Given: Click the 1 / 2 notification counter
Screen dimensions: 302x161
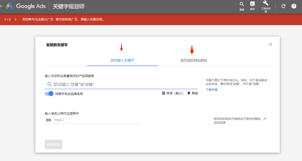Looking at the screenshot, I should click(8, 19).
